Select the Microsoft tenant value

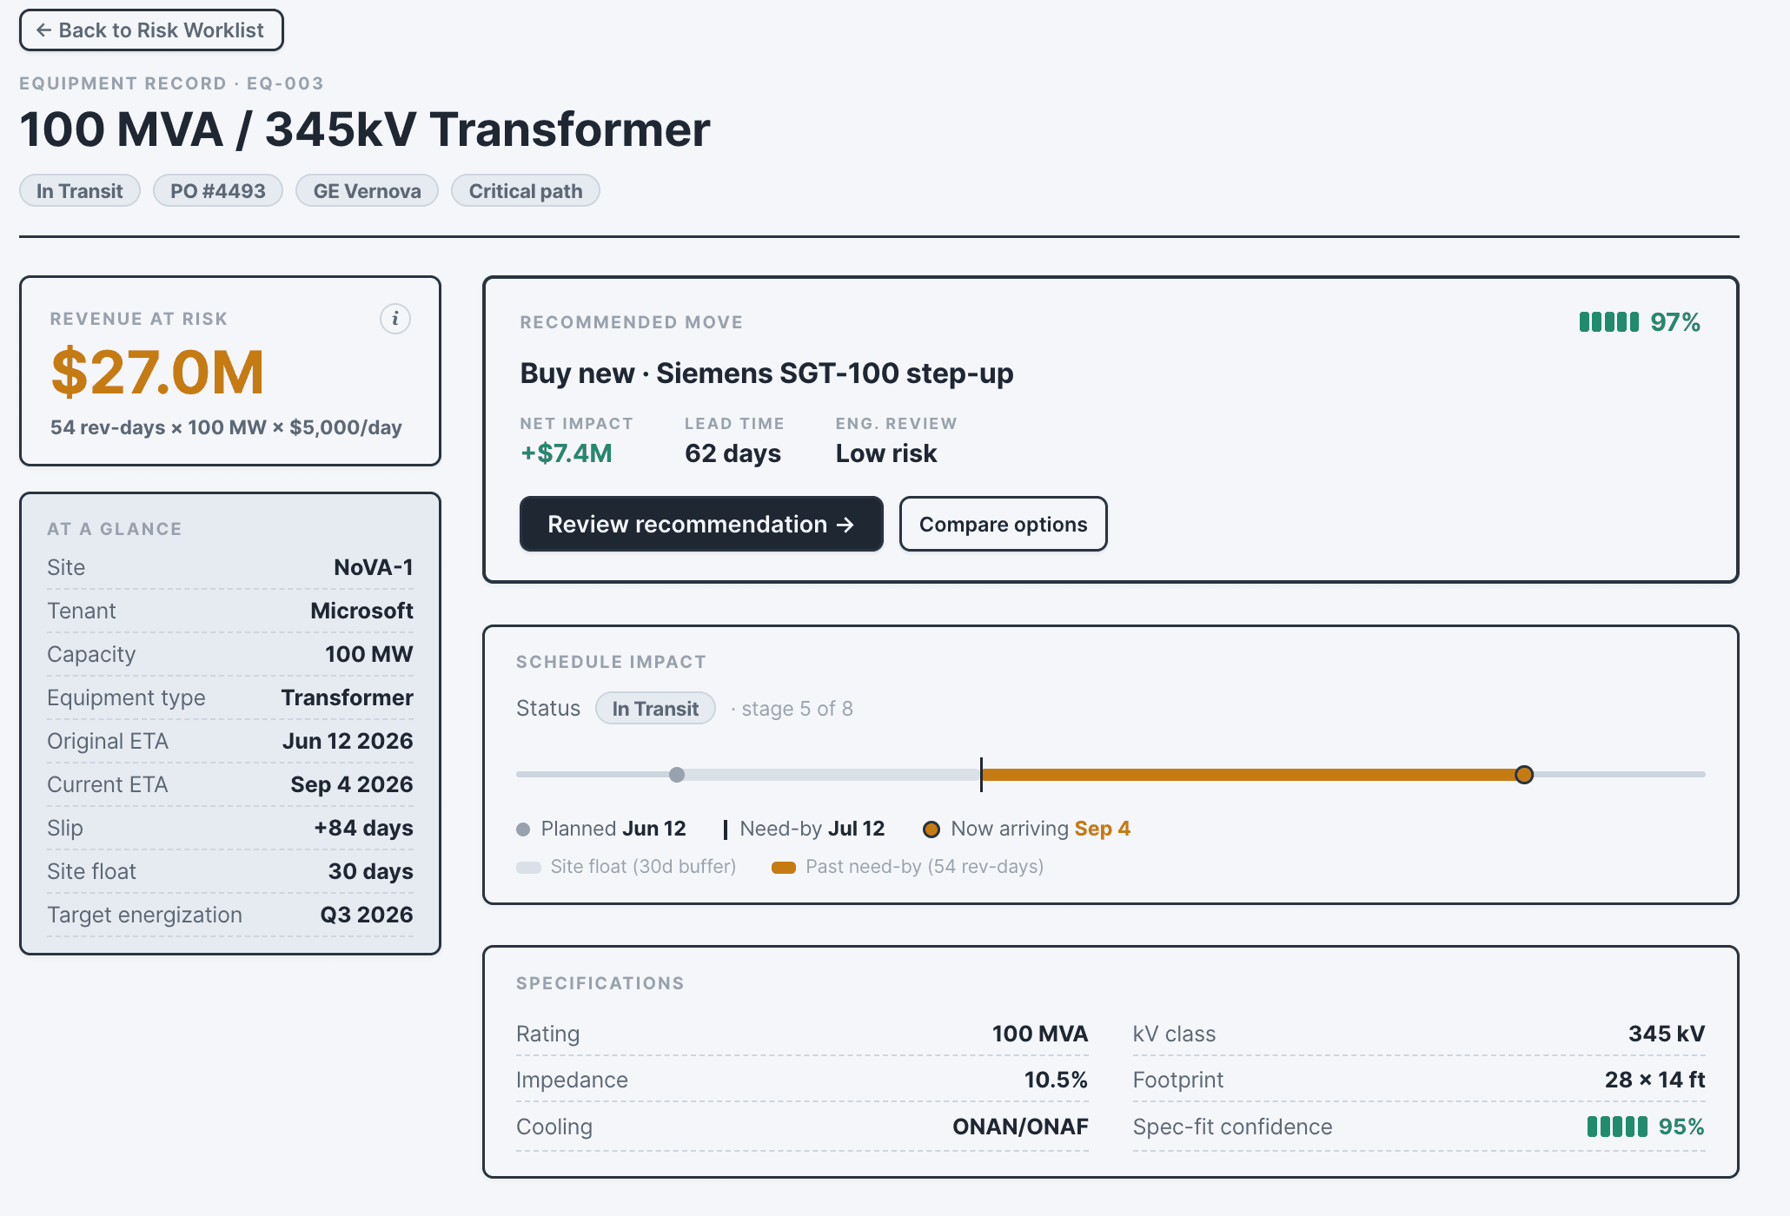(361, 611)
